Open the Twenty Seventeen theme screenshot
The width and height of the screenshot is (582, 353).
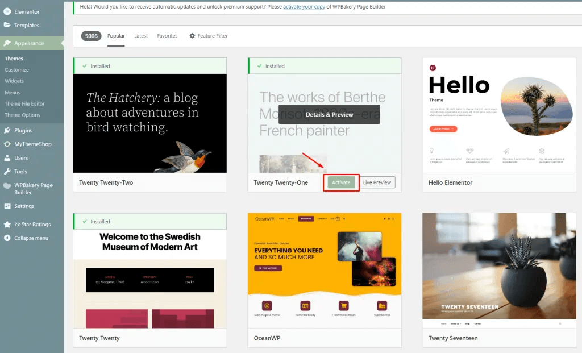click(x=499, y=271)
